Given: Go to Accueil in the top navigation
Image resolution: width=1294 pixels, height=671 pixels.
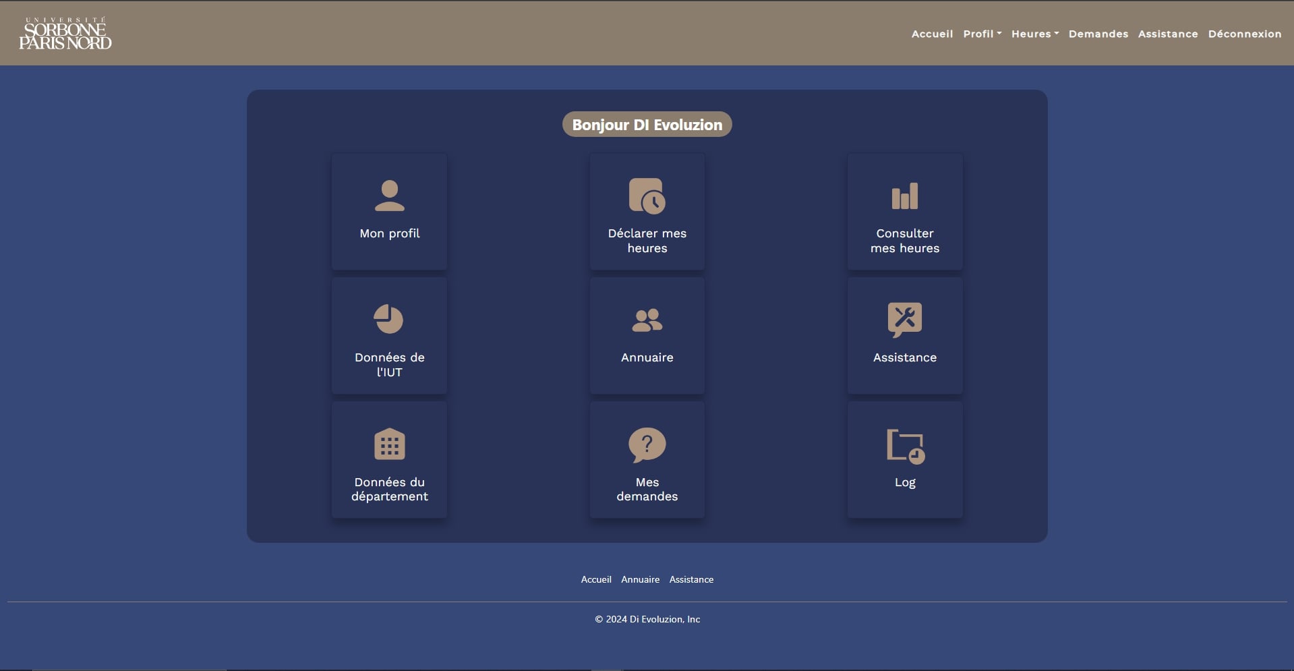Looking at the screenshot, I should pos(932,34).
